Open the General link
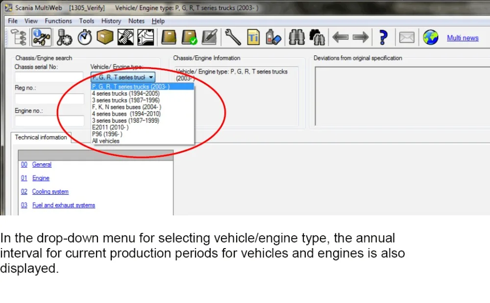Image resolution: width=490 pixels, height=303 pixels. point(42,164)
